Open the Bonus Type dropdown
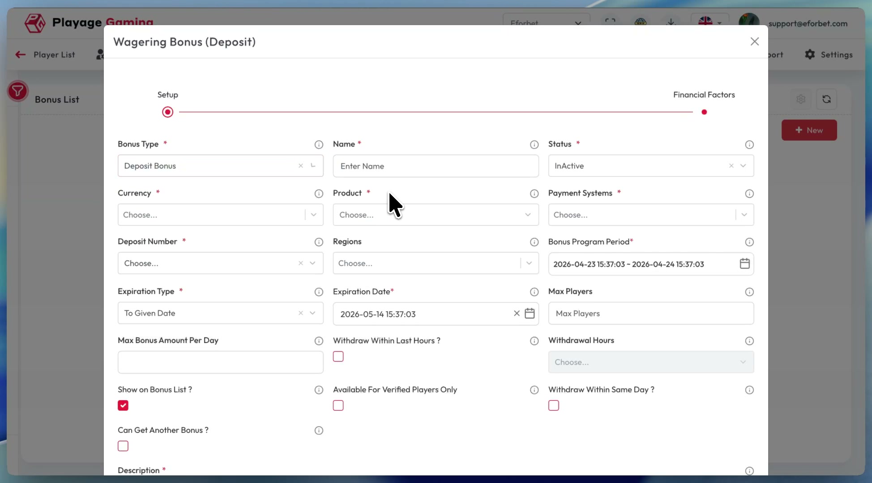The height and width of the screenshot is (483, 872). 220,165
